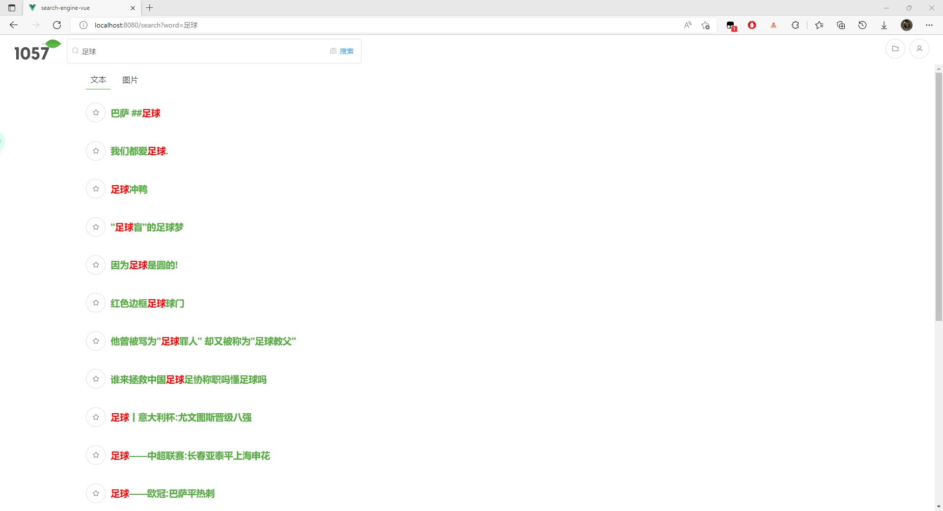
Task: Click the scrollbar down arrow
Action: tap(939, 507)
